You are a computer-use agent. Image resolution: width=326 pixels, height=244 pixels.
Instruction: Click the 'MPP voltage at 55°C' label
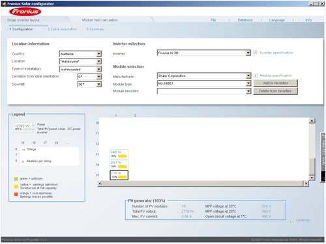[x=220, y=206]
